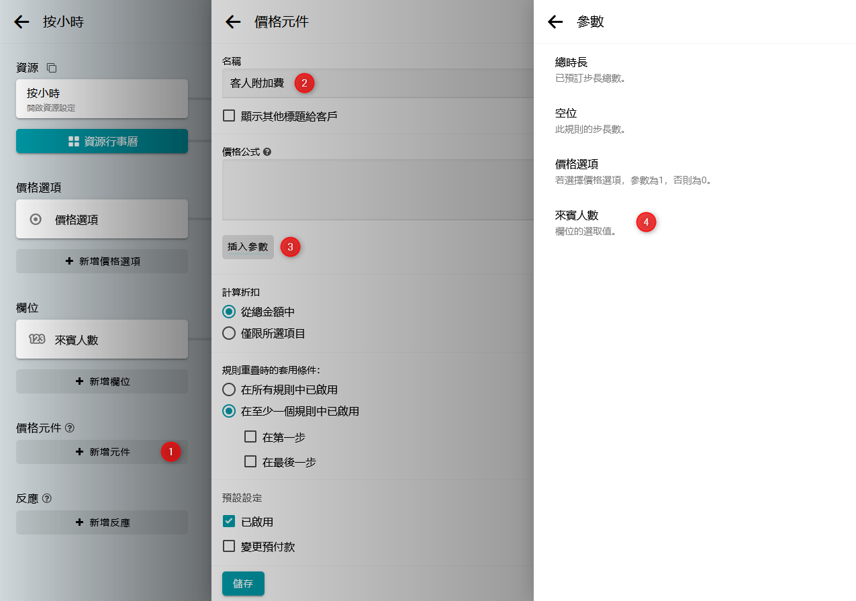Image resolution: width=856 pixels, height=601 pixels.
Task: Tick the 在第一步 checkbox
Action: click(250, 437)
